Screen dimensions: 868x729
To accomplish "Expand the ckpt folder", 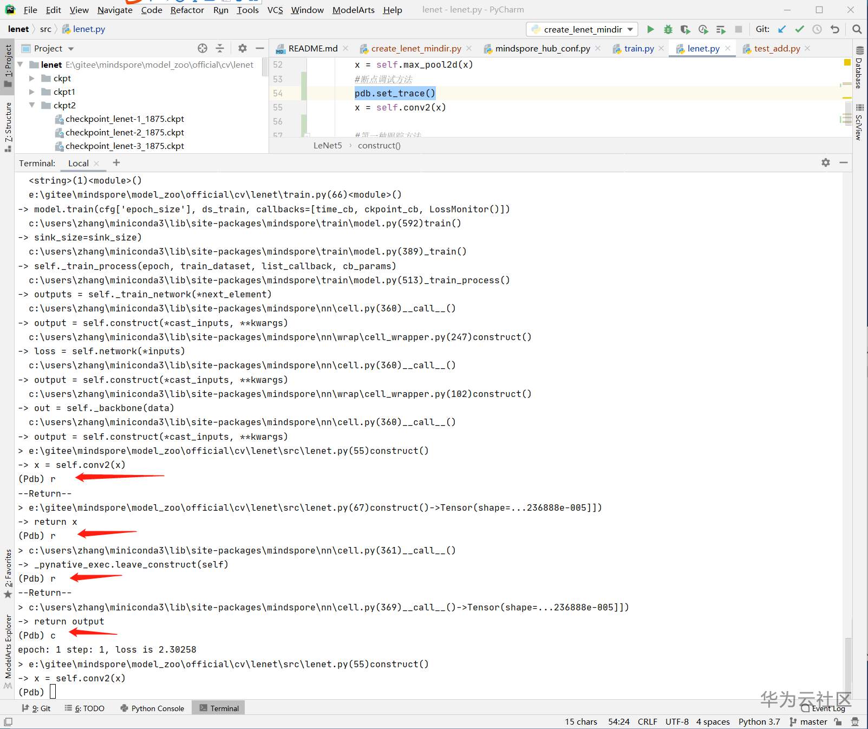I will (x=32, y=78).
